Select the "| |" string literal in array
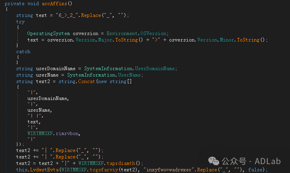The image size is (290, 173). point(35,116)
